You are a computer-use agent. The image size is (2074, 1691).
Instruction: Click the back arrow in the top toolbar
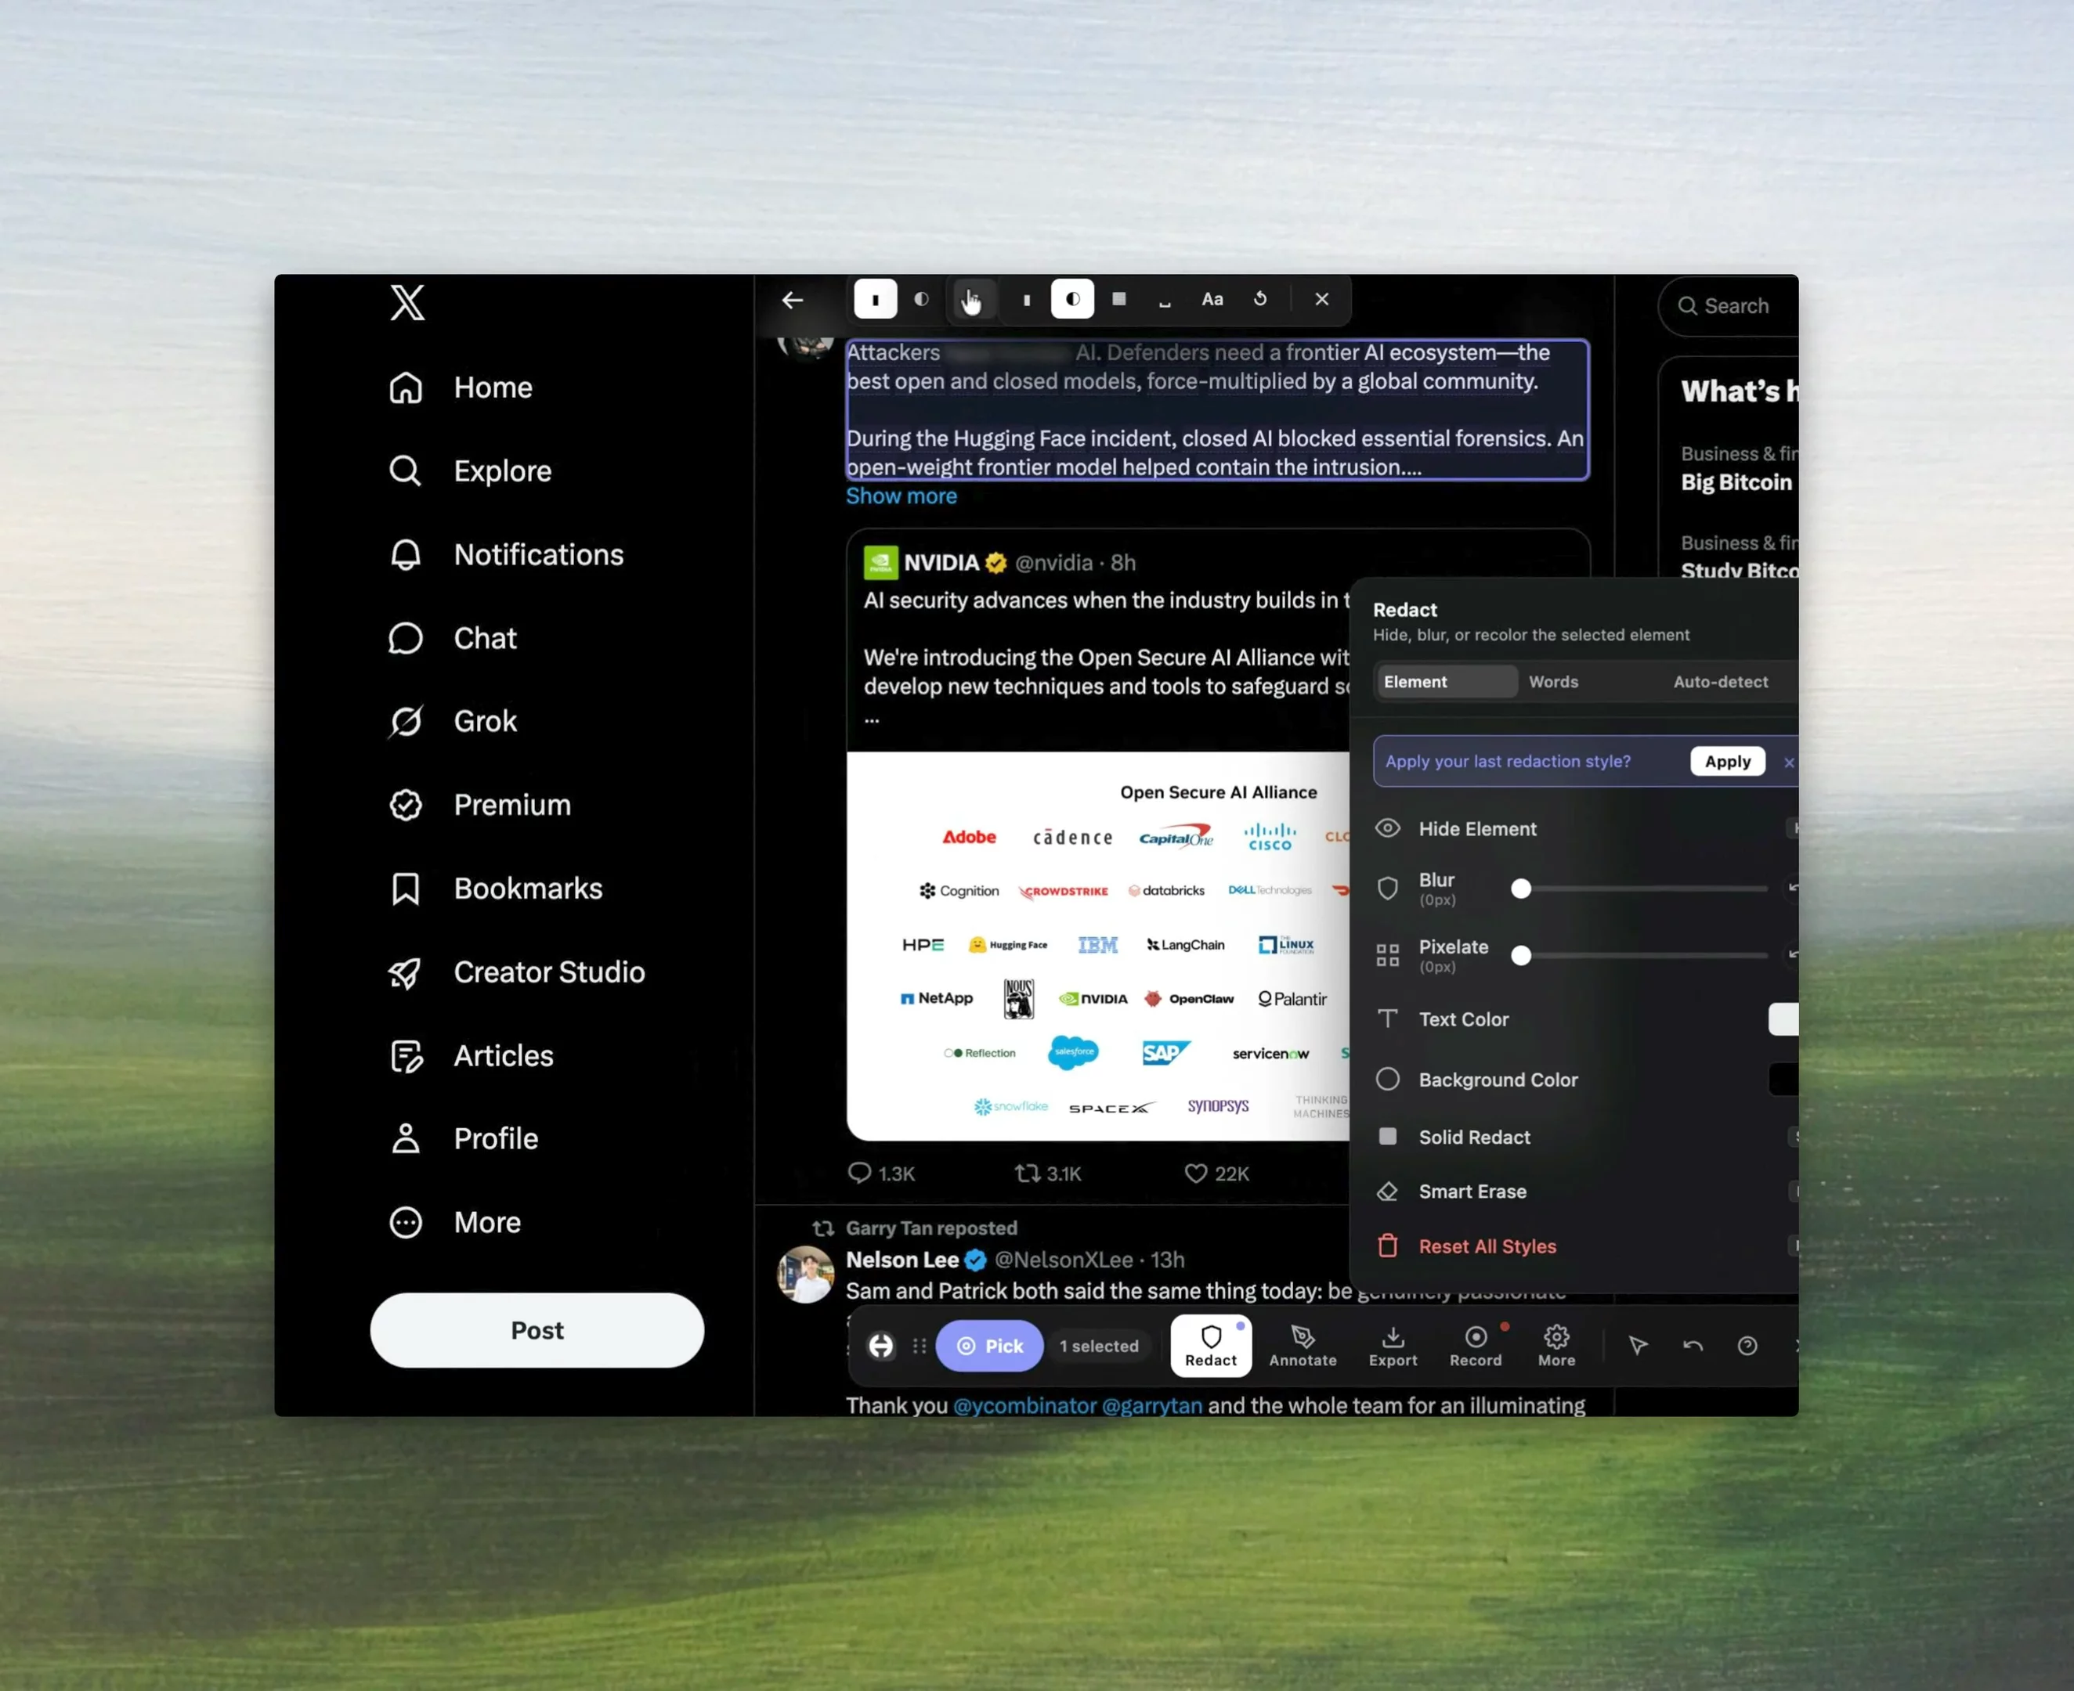(793, 300)
